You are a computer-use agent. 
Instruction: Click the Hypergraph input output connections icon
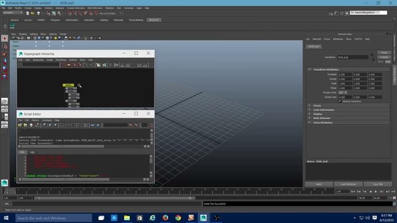click(104, 65)
